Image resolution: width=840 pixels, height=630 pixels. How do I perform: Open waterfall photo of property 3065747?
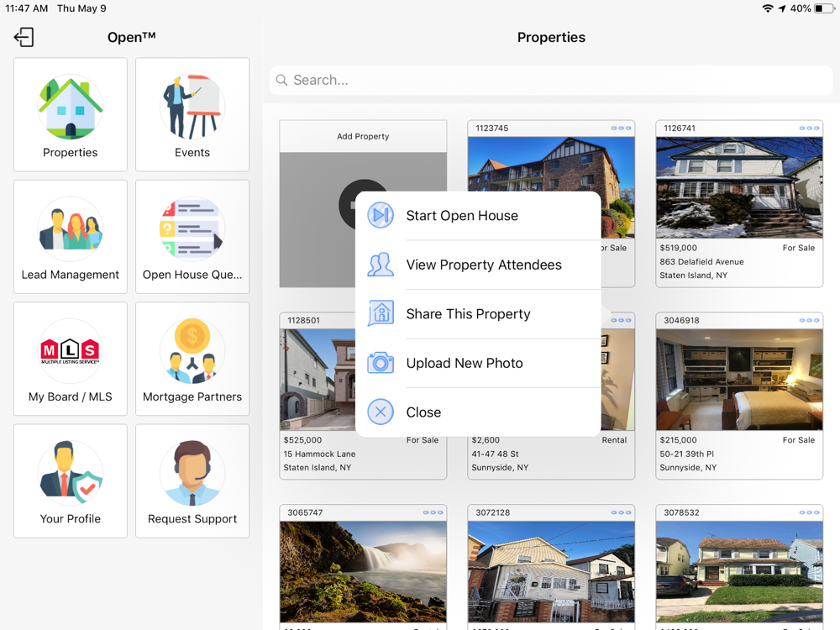click(363, 571)
